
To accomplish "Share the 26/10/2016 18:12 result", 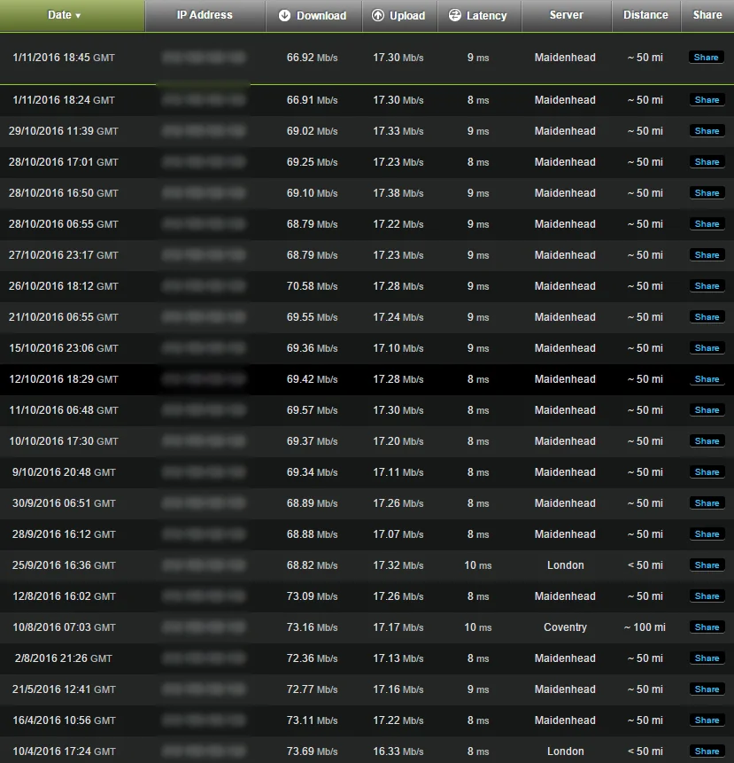I will pyautogui.click(x=707, y=286).
